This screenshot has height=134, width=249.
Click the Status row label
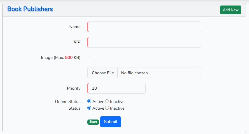tap(75, 108)
